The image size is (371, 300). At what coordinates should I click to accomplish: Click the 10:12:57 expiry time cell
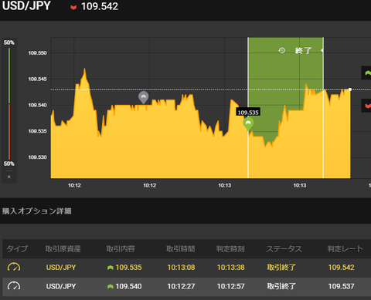coord(231,286)
